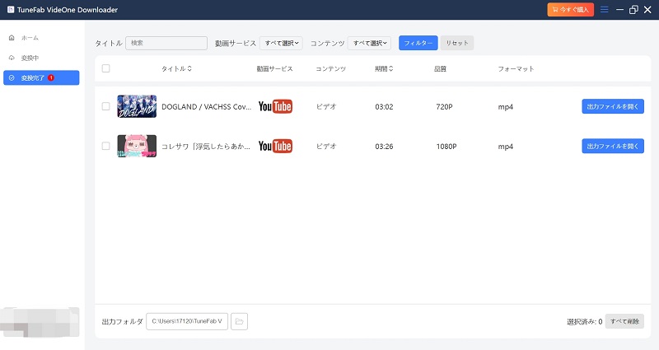Select 変換完了 tab in sidebar
The width and height of the screenshot is (659, 350).
[41, 77]
